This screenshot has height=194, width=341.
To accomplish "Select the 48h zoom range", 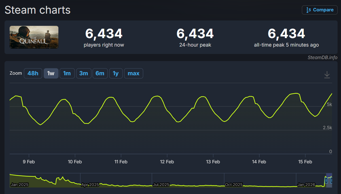I will 33,74.
